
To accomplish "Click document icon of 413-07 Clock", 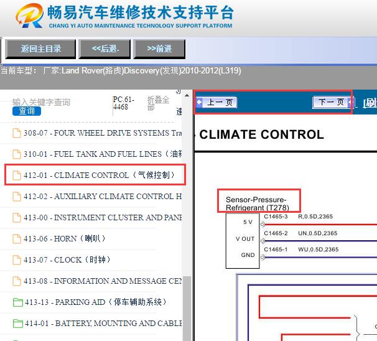I will click(x=17, y=260).
